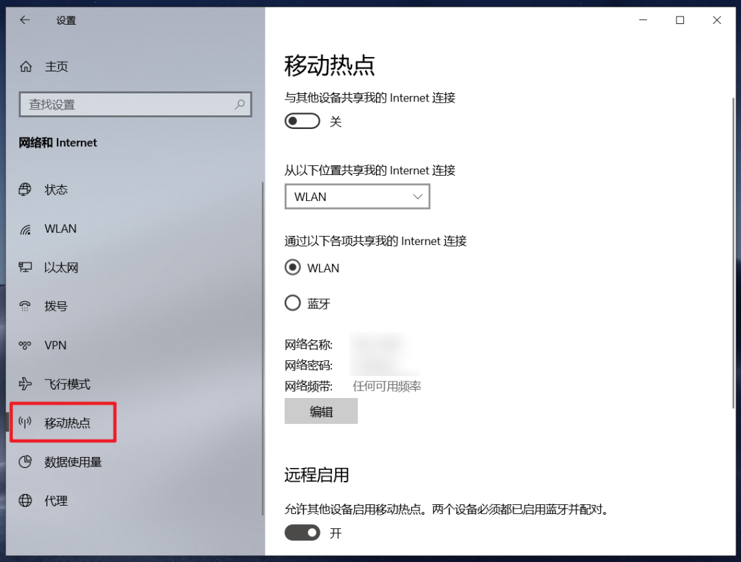Viewport: 741px width, 562px height.
Task: Open the VPN settings page
Action: [x=56, y=345]
